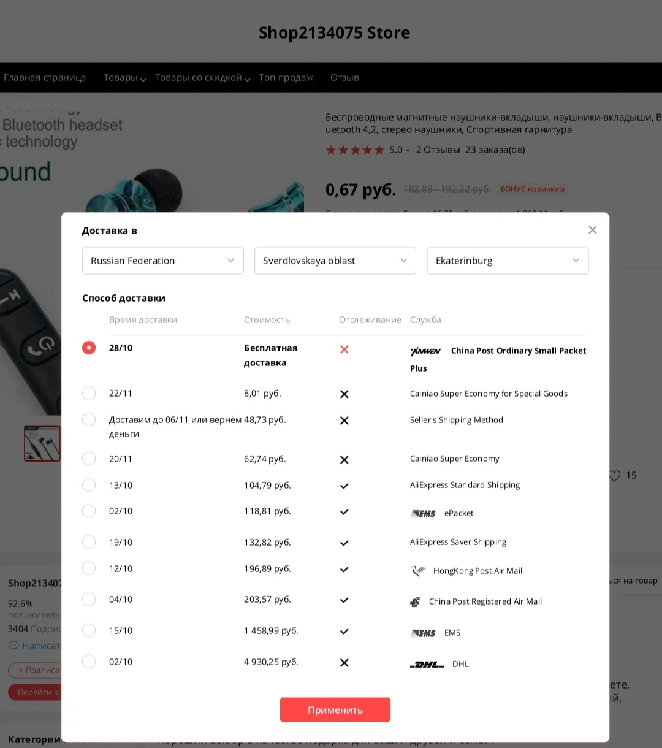662x748 pixels.
Task: Select the earphones product thumbnail
Action: click(42, 443)
